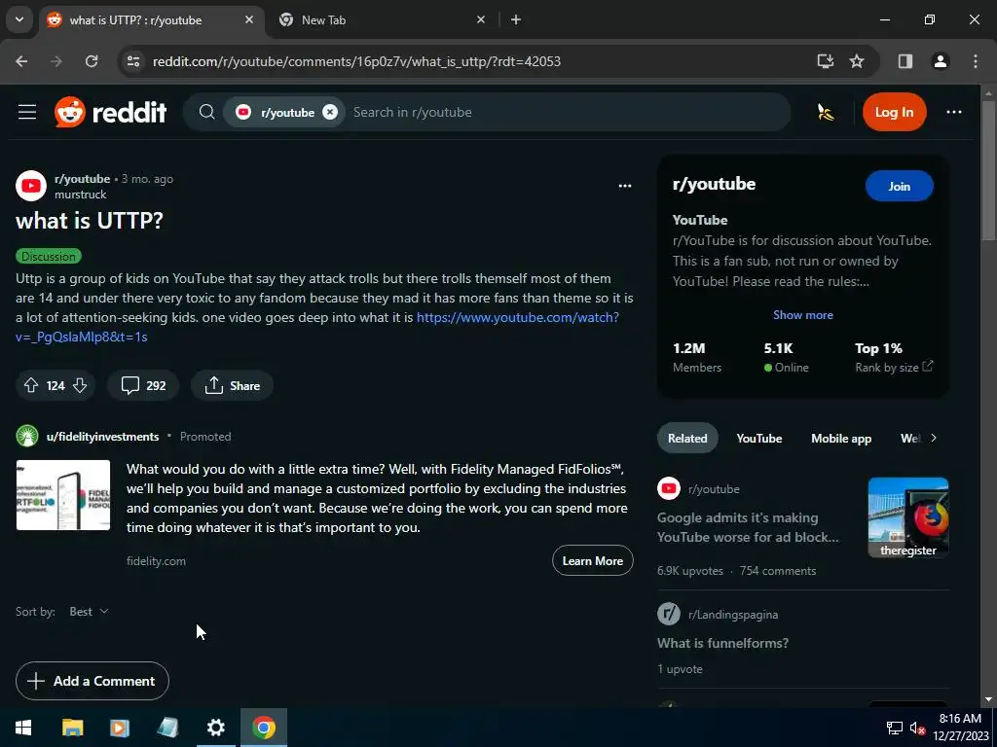
Task: Remove the r/youtube search filter
Action: coord(330,113)
